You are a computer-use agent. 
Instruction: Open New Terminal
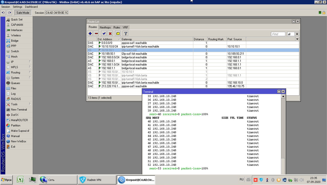[19, 110]
